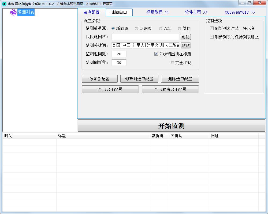Click 删除选中配置 to delete selected config
The height and width of the screenshot is (214, 268).
click(180, 78)
